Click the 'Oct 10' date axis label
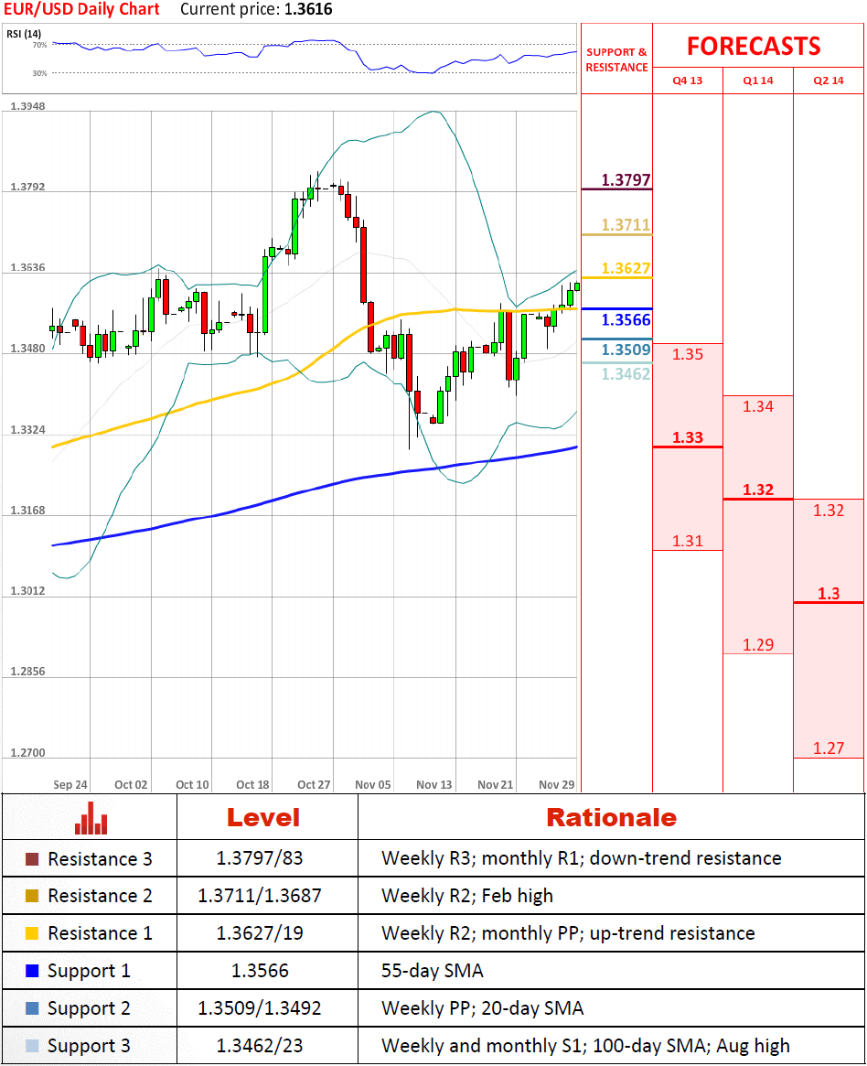The width and height of the screenshot is (867, 1066). pyautogui.click(x=192, y=784)
